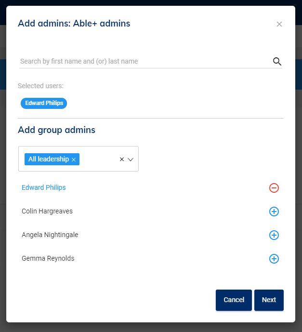Expand the group dropdown chevron
Screen dimensions: 302x332
pyautogui.click(x=131, y=159)
